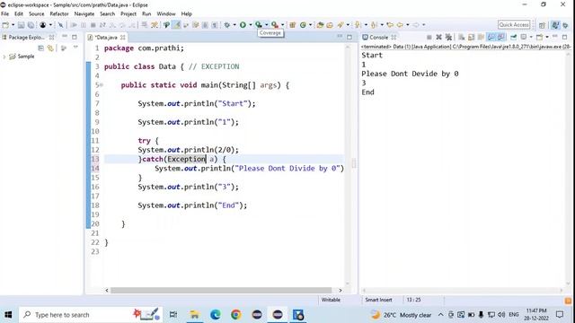
Task: Toggle Show Console on standard error change
Action: pyautogui.click(x=500, y=37)
